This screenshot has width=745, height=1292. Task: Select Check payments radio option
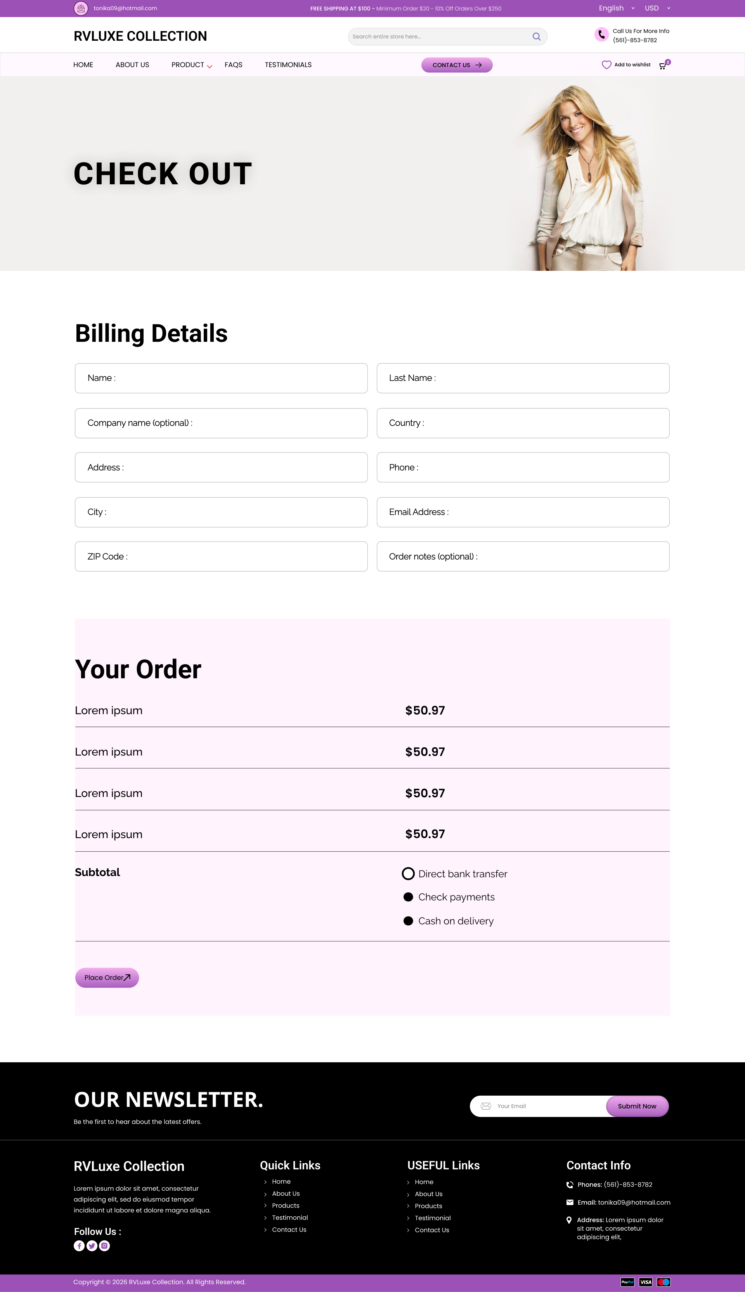408,897
